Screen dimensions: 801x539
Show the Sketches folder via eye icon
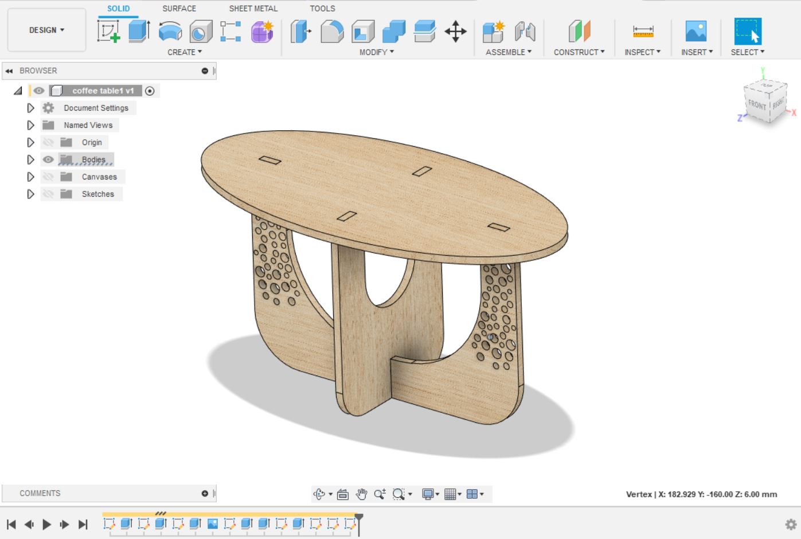48,194
